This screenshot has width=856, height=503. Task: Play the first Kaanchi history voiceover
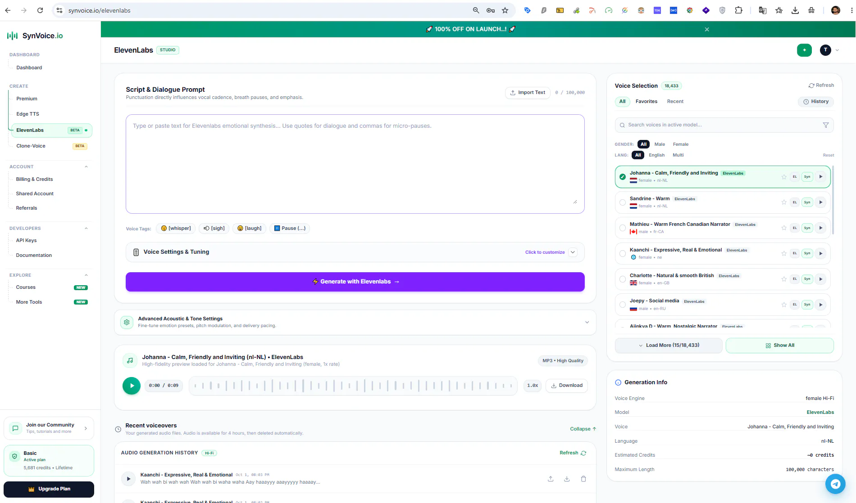tap(128, 479)
